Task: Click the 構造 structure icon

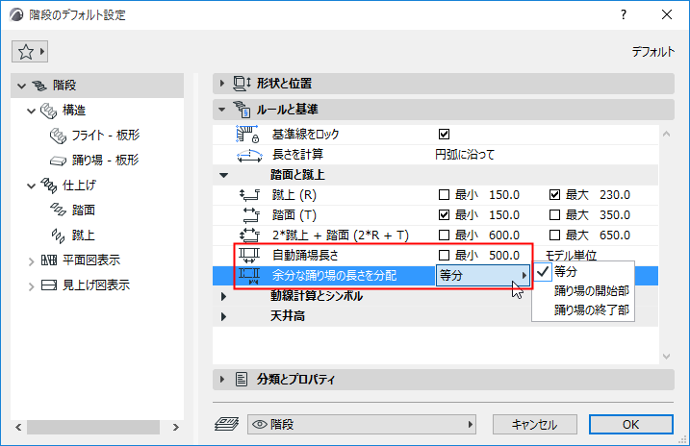Action: (48, 111)
